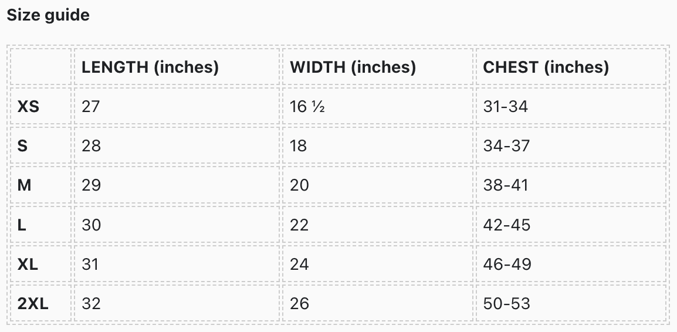Click the S size row label
Viewport: 677px width, 332px height.
pyautogui.click(x=22, y=145)
